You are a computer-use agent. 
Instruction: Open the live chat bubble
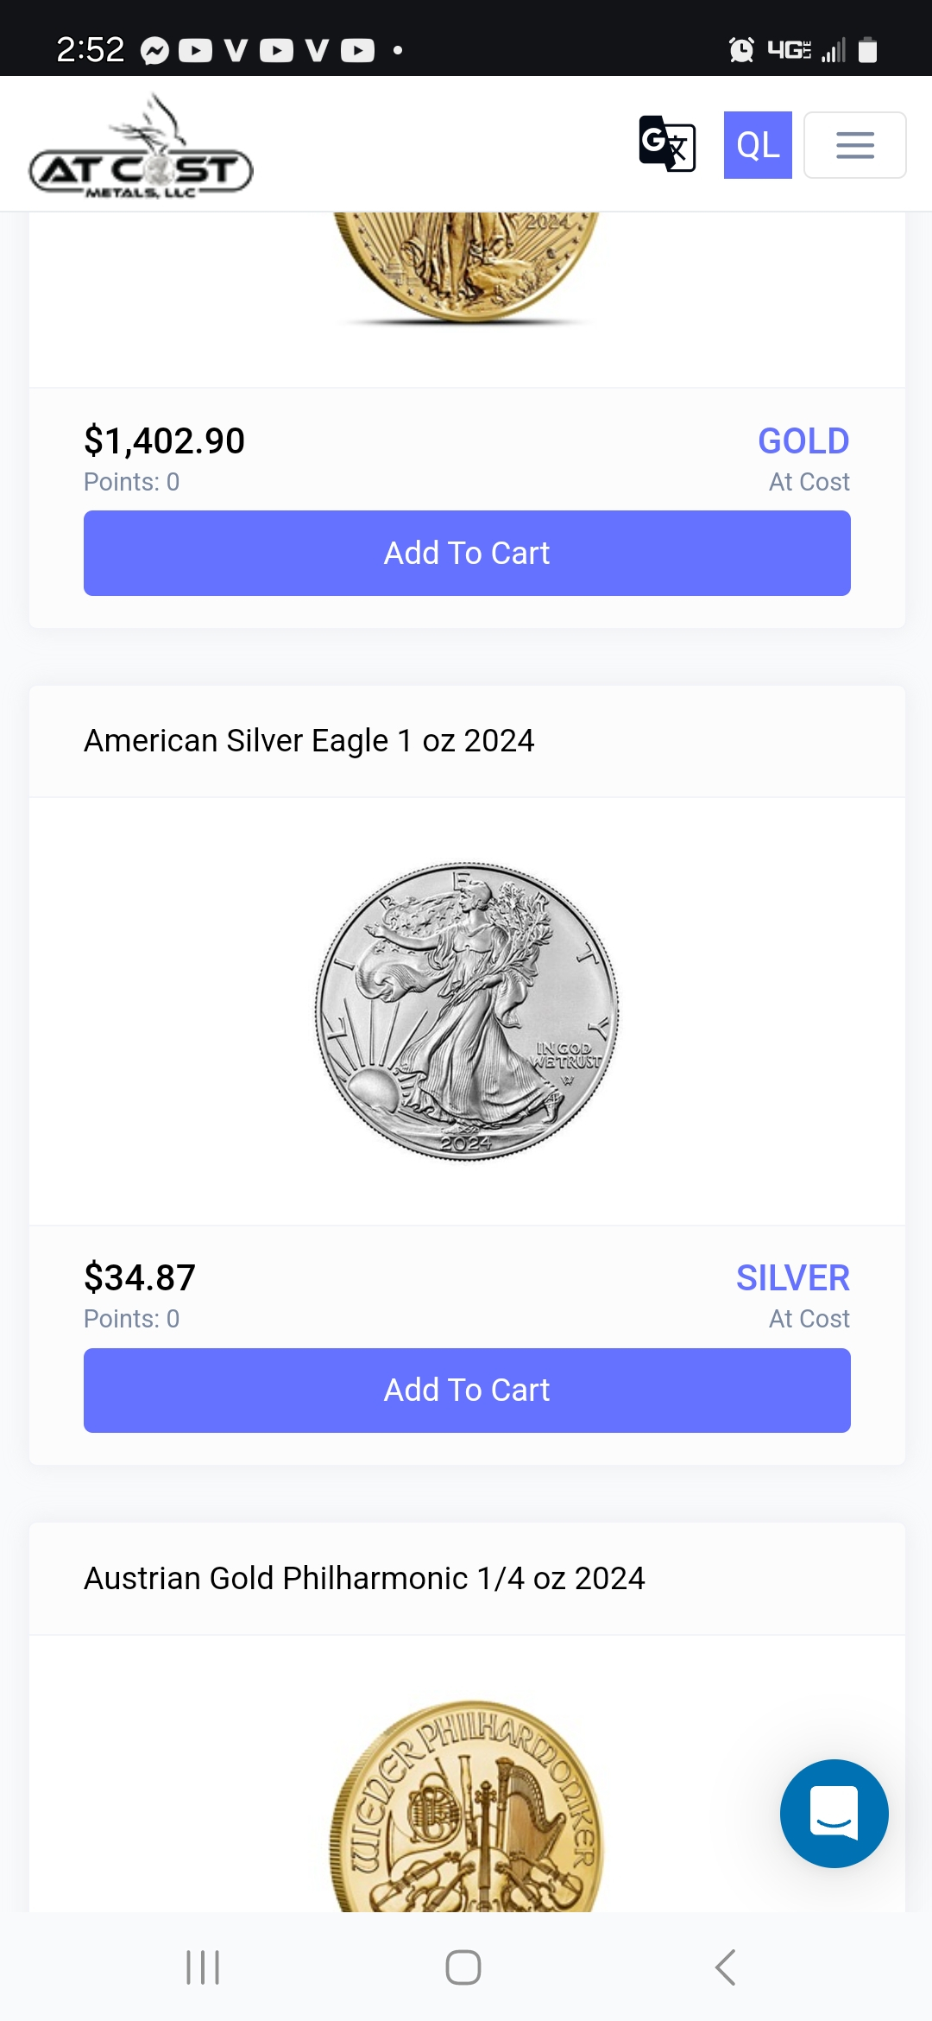click(834, 1813)
